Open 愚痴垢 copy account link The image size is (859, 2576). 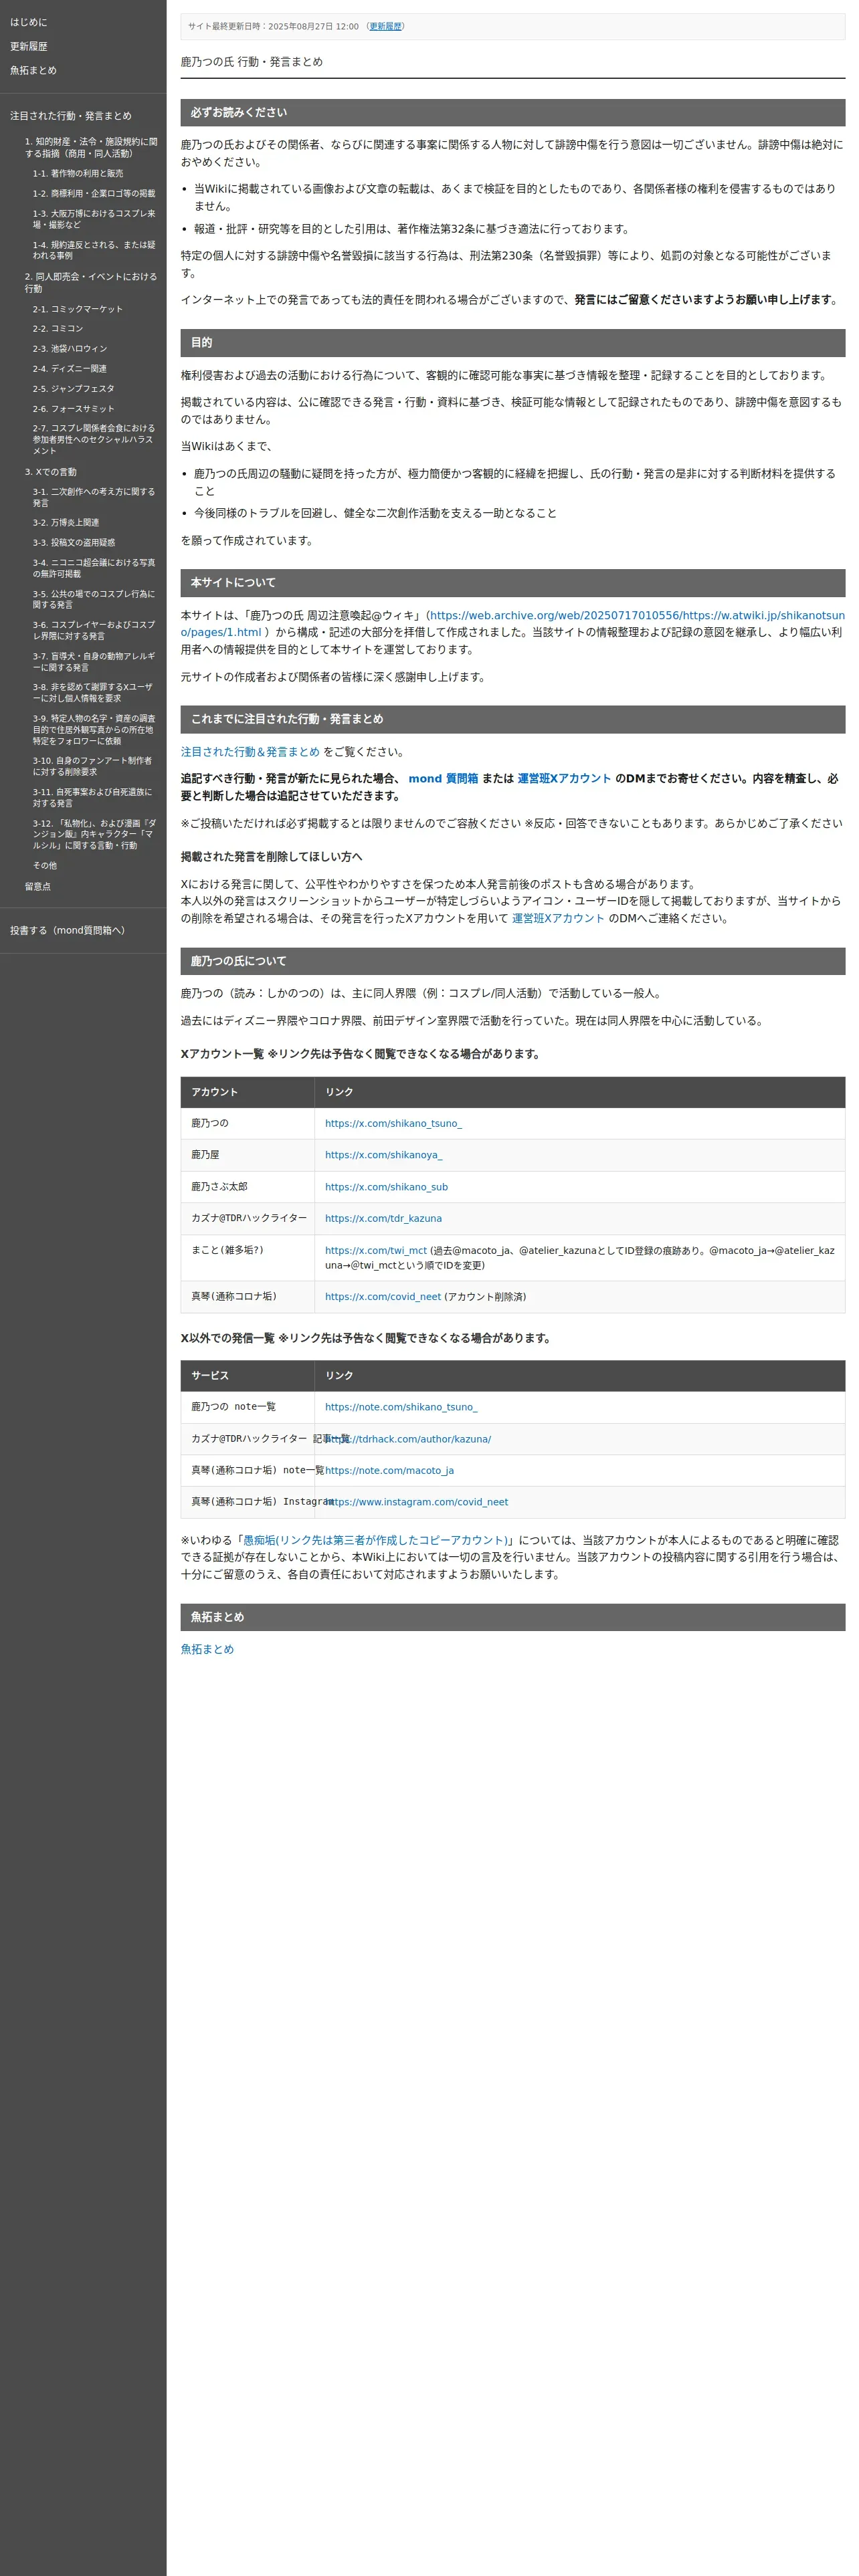(x=376, y=1540)
